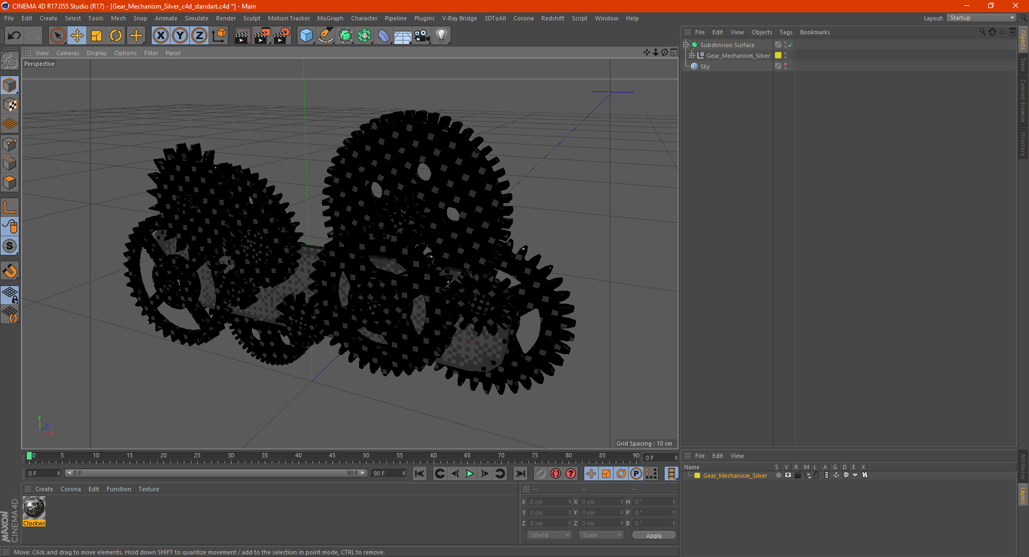The height and width of the screenshot is (557, 1029).
Task: Select the Clockwork material thumbnail
Action: (34, 508)
